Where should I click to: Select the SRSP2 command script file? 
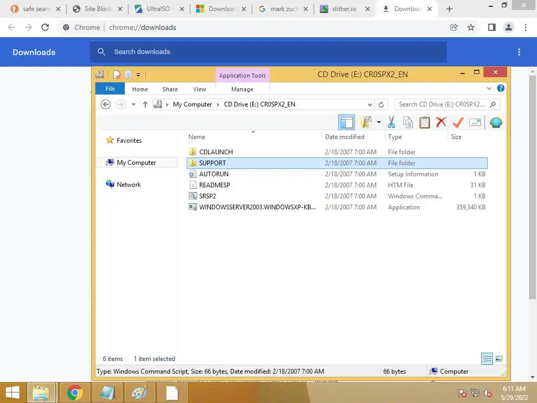click(x=337, y=196)
